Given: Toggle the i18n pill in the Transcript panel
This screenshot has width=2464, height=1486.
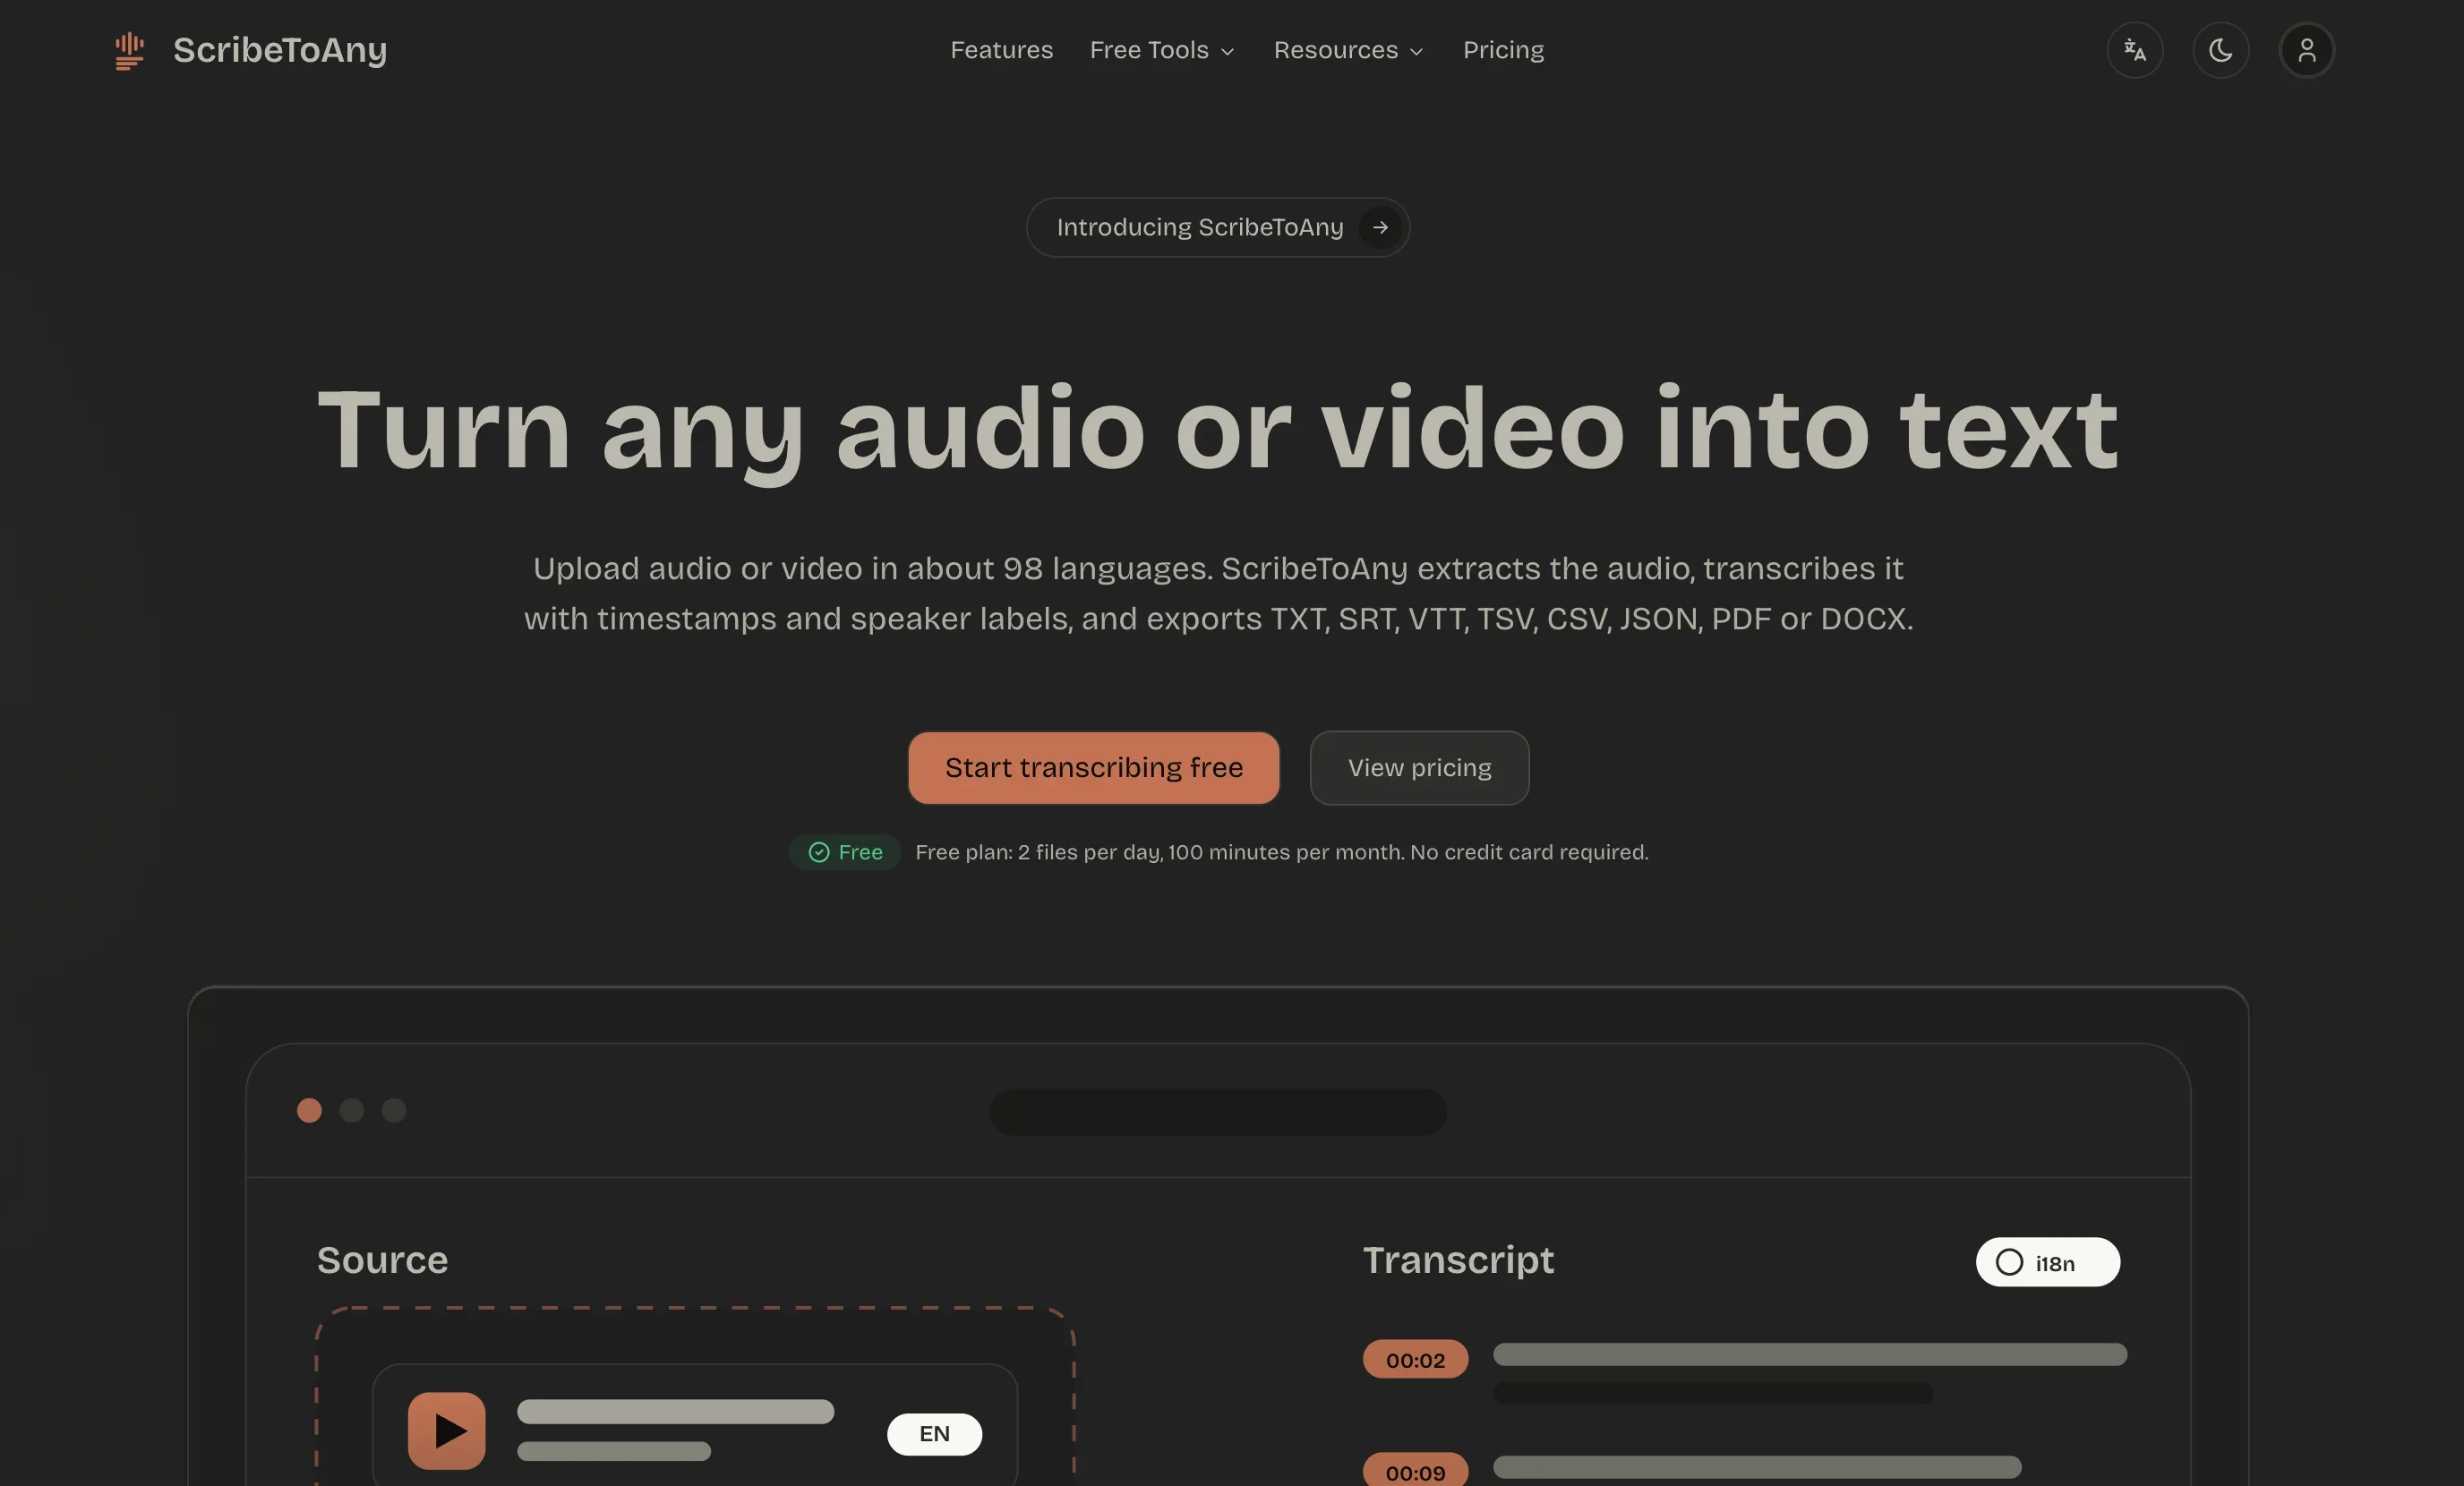Looking at the screenshot, I should 2047,1262.
